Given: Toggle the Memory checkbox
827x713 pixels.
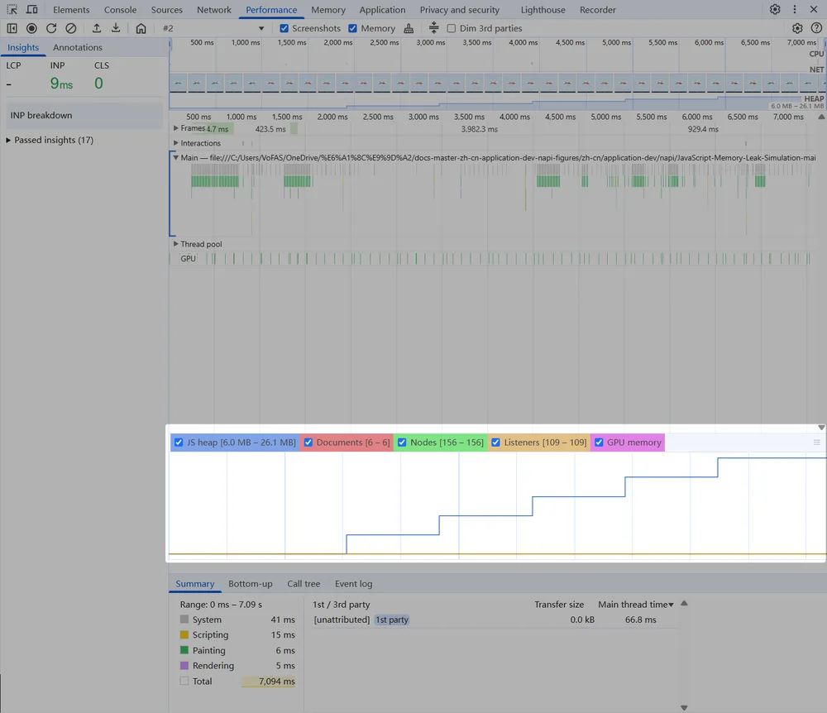Looking at the screenshot, I should pyautogui.click(x=353, y=28).
